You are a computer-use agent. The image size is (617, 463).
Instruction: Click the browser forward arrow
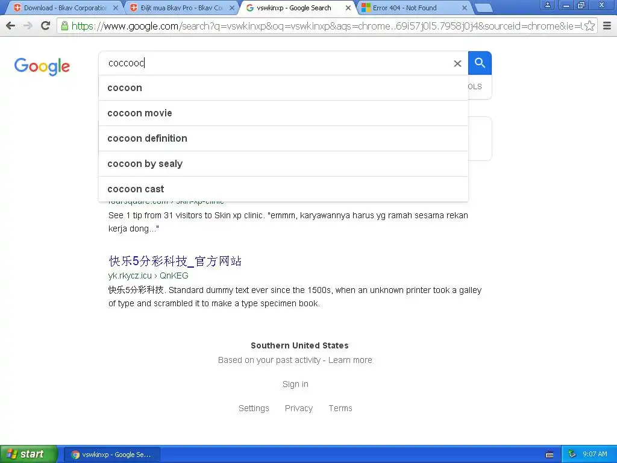click(x=28, y=26)
